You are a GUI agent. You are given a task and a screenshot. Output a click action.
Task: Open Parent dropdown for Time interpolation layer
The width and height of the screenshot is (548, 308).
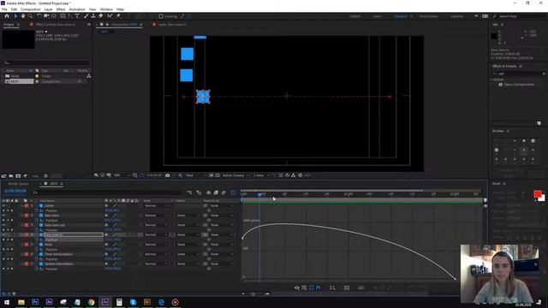coord(222,254)
